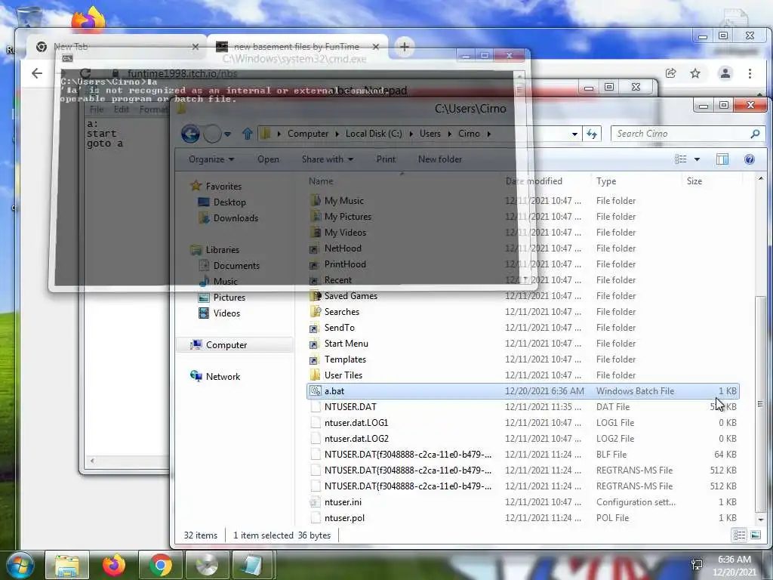
Task: Sort by the Name column header
Action: coord(320,181)
